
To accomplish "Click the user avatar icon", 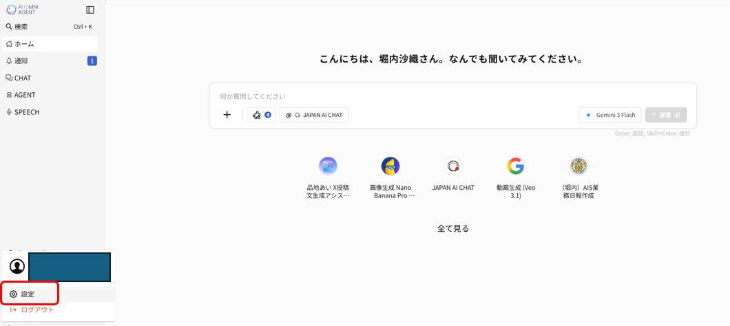I will (17, 266).
